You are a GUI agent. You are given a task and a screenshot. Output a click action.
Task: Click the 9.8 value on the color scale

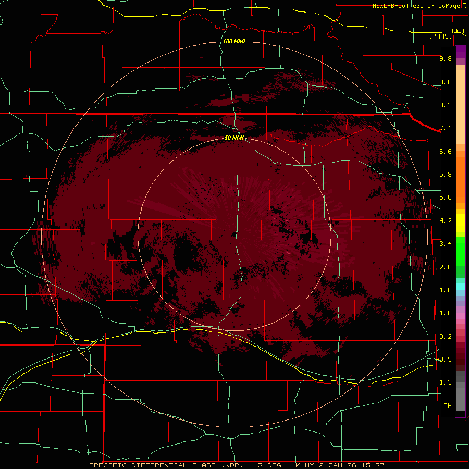(x=446, y=58)
